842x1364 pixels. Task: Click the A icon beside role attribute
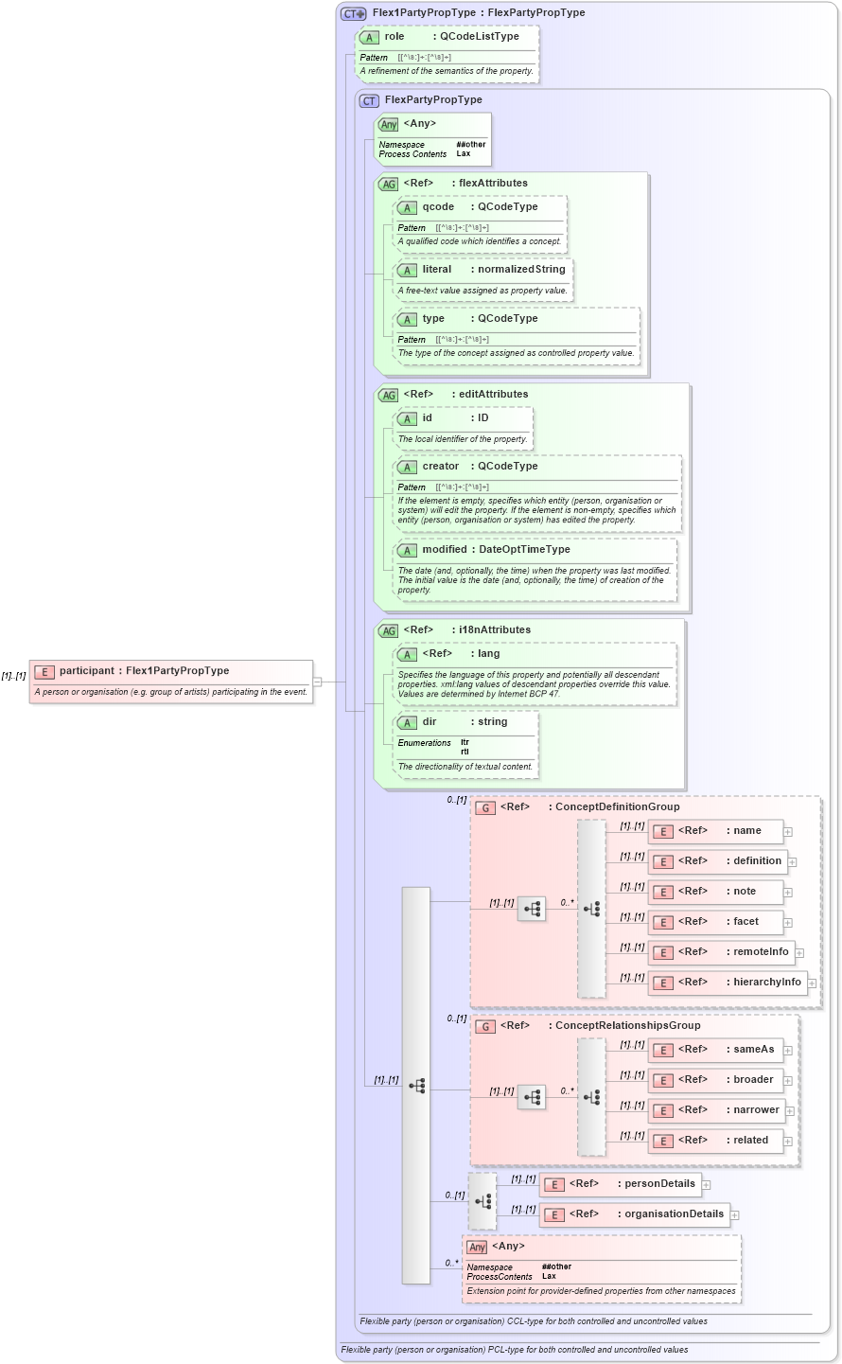[x=369, y=38]
